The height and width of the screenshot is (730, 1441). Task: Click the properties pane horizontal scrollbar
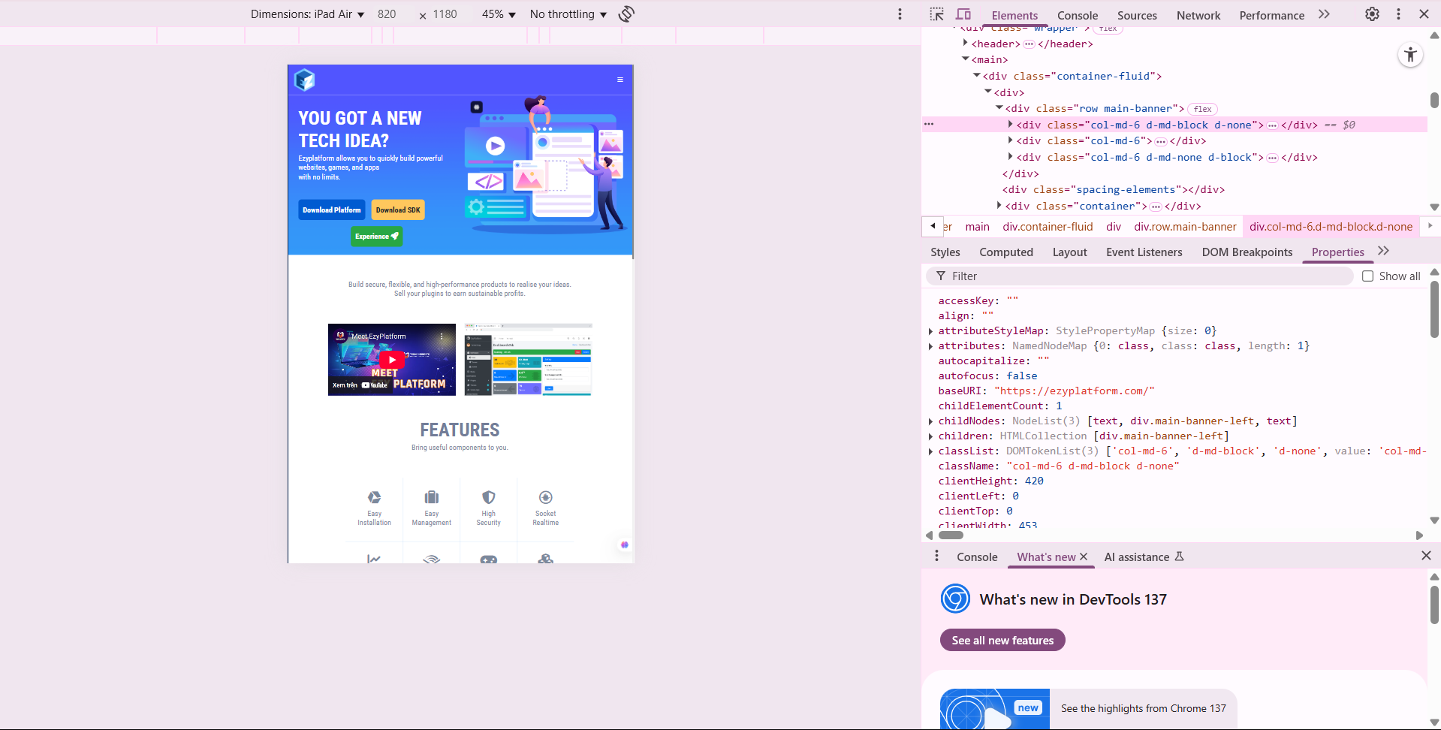pyautogui.click(x=951, y=535)
